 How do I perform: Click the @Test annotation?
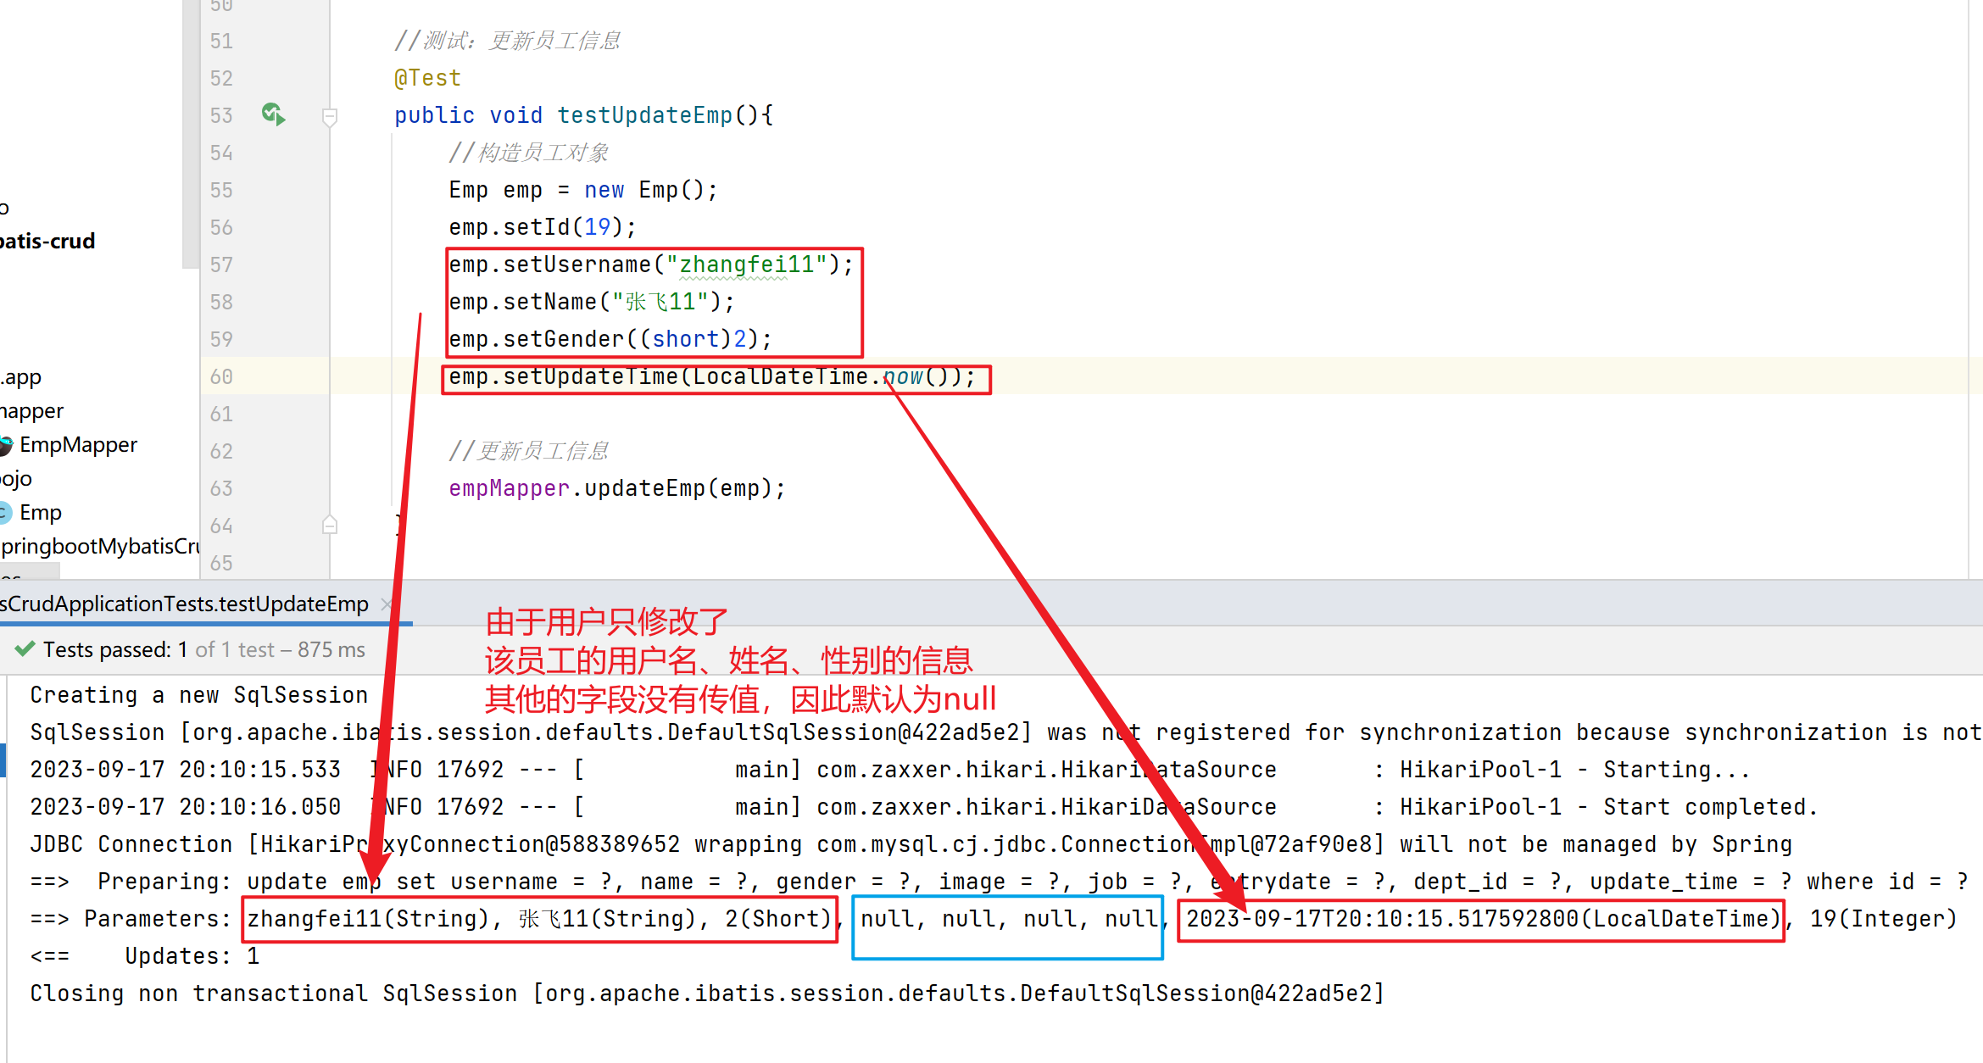coord(428,78)
